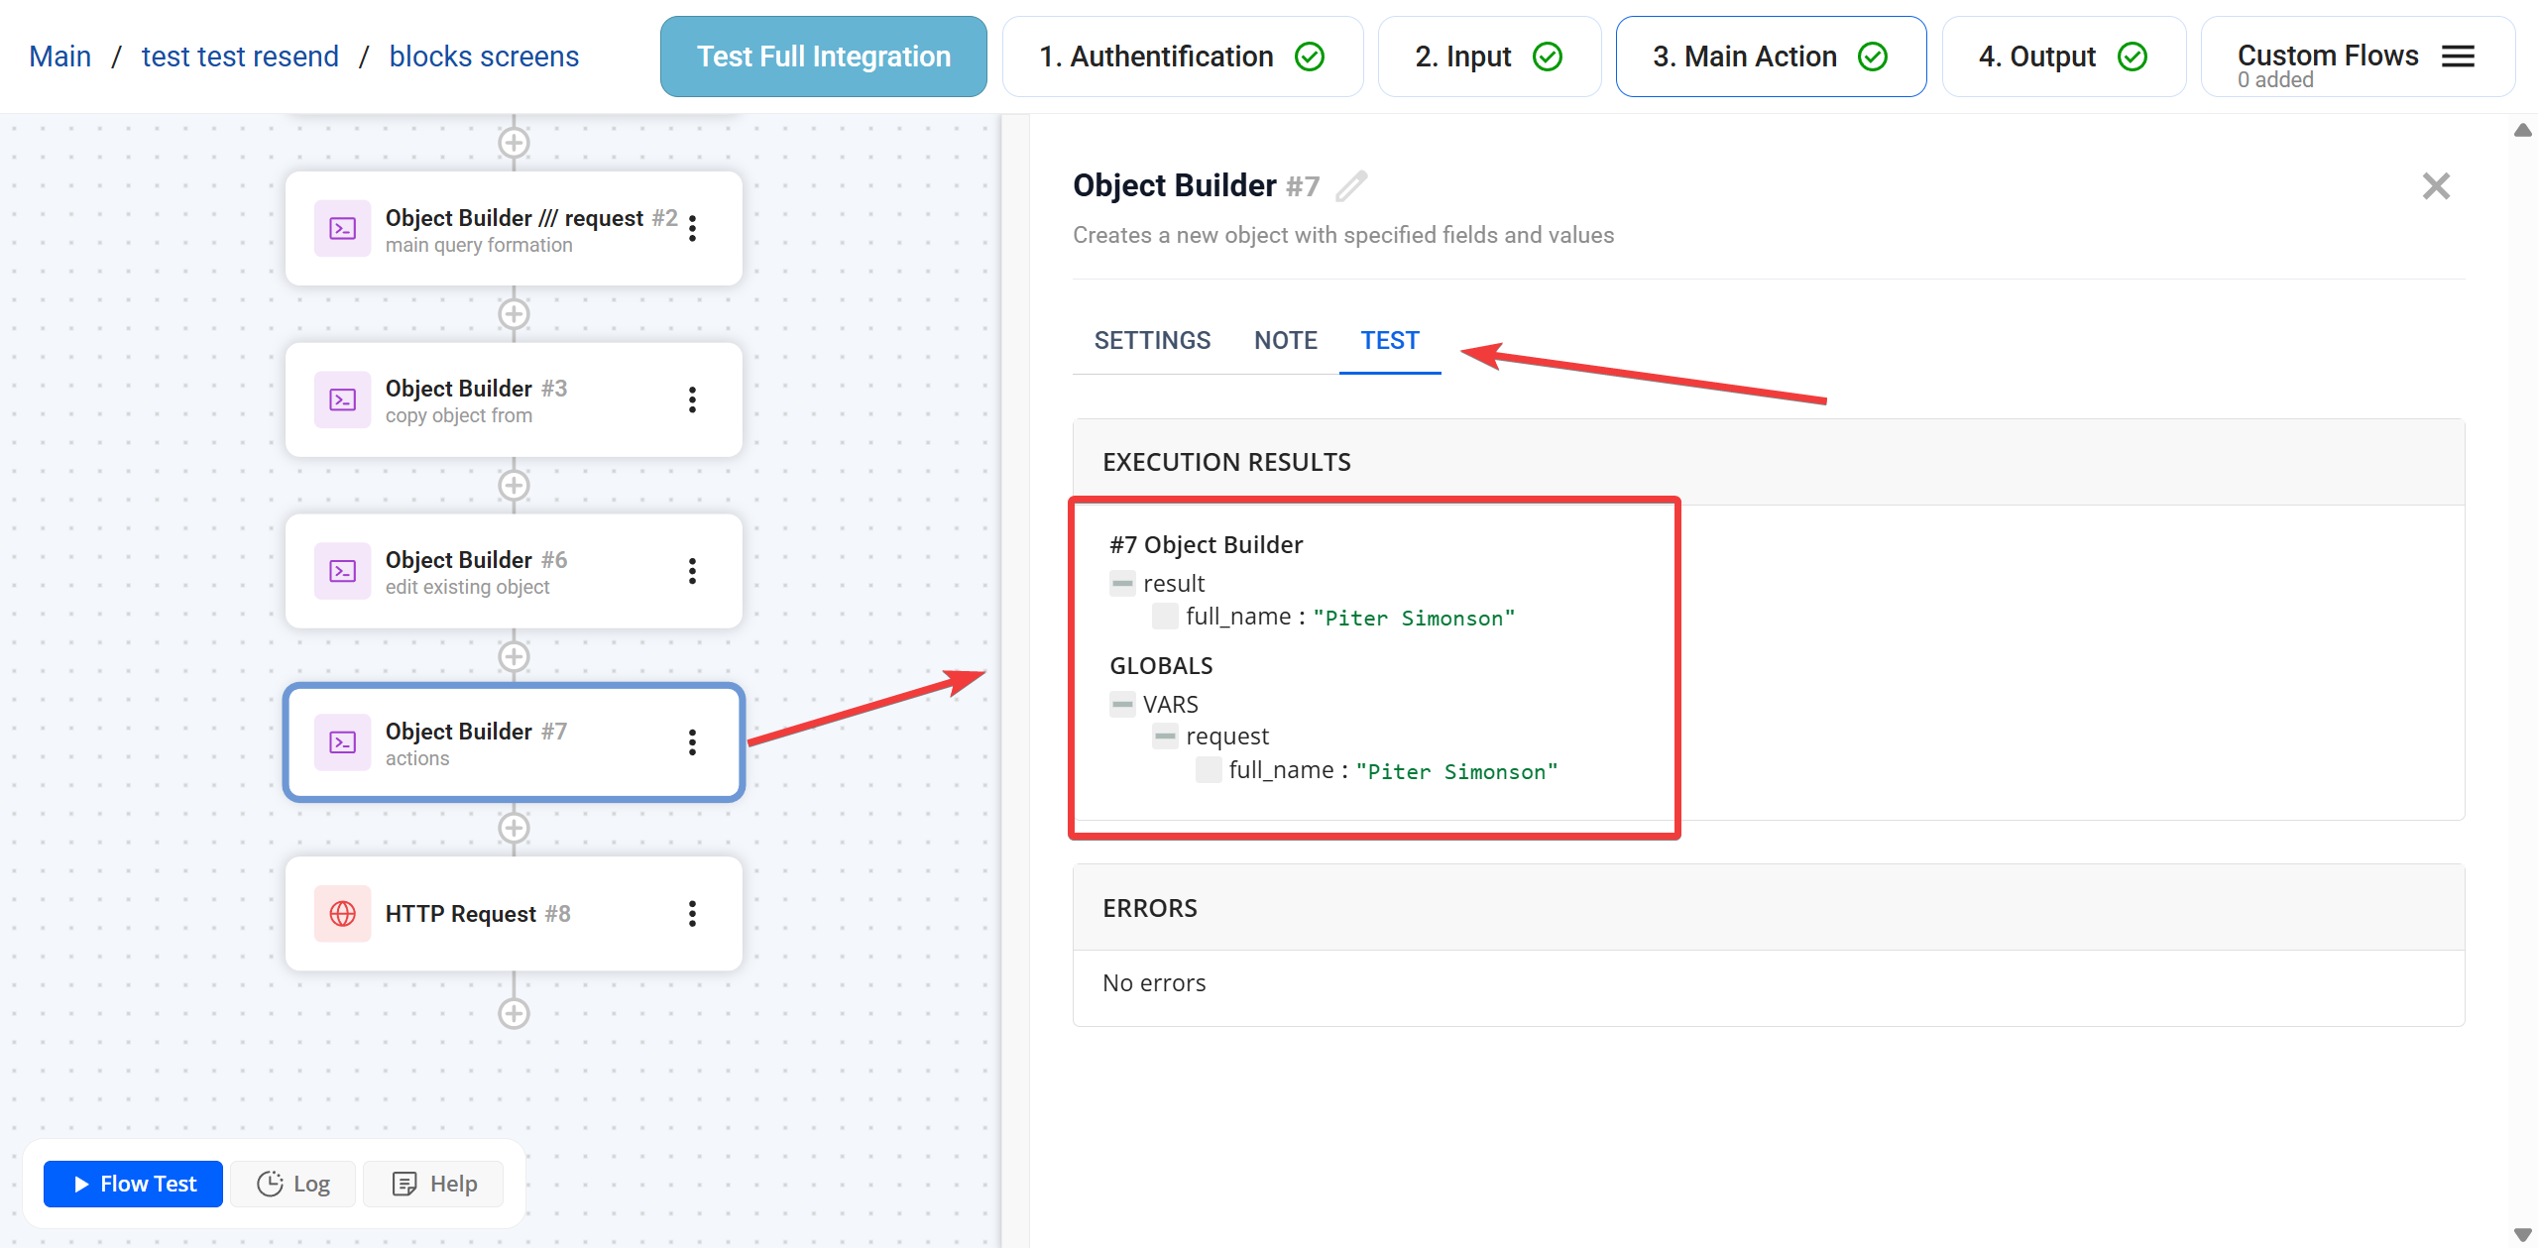The height and width of the screenshot is (1248, 2538).
Task: Click HTTP Request globe icon
Action: click(343, 913)
